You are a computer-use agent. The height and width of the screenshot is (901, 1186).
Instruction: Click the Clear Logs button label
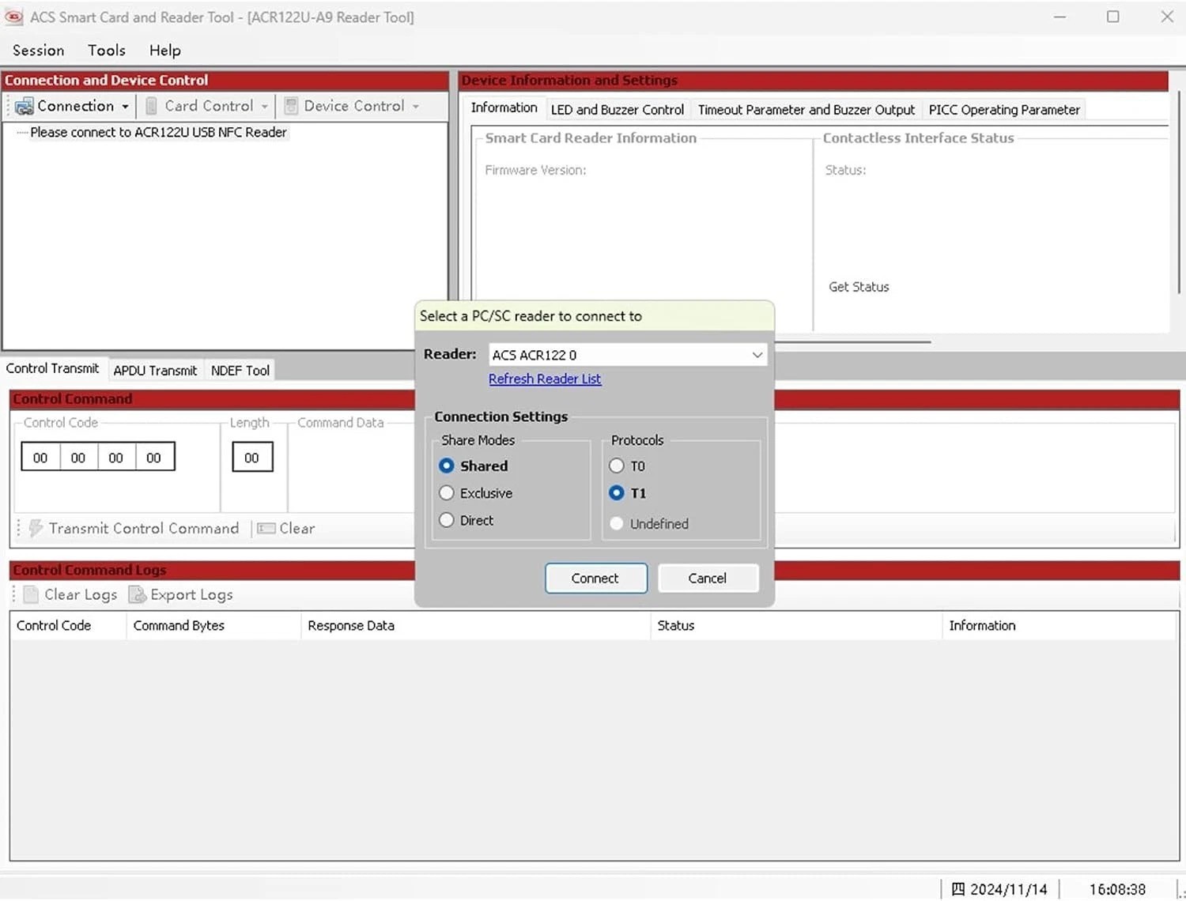[81, 594]
